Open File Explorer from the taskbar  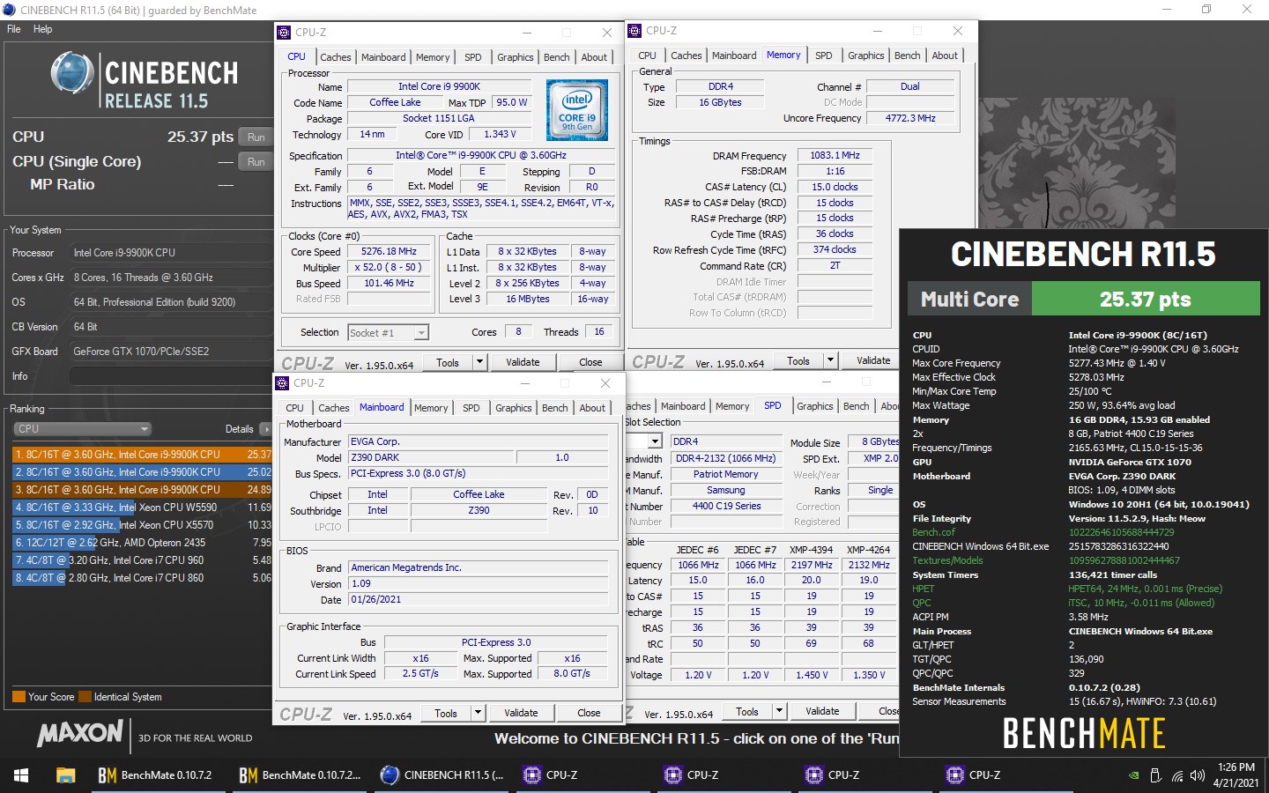(65, 775)
